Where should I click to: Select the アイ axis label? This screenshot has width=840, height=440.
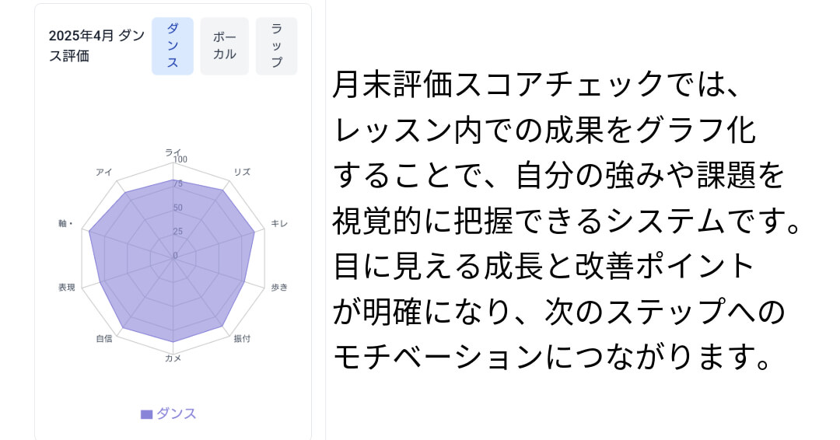coord(104,172)
